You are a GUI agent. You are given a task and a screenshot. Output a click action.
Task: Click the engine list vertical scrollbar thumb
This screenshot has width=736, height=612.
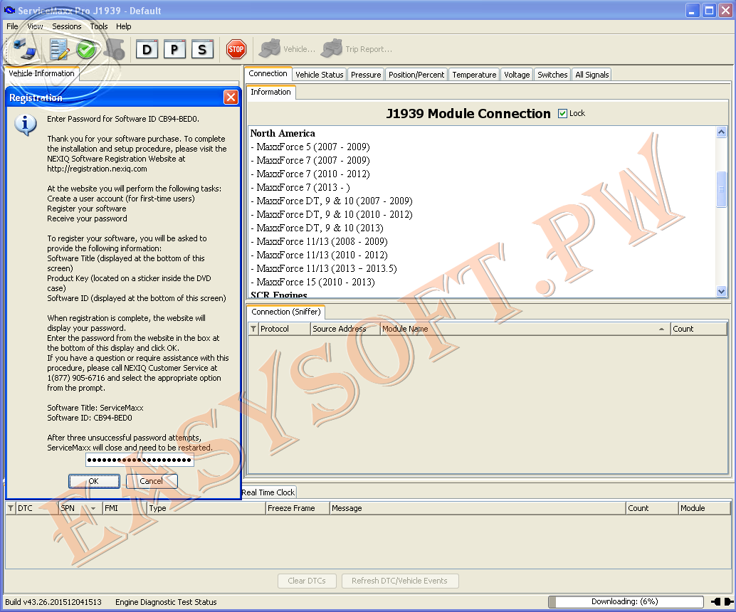tap(722, 189)
